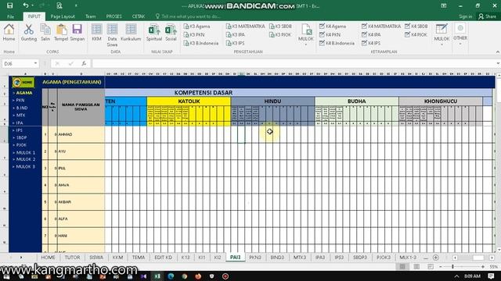
Task: Select K4 SBDB keterampilan item
Action: click(x=416, y=27)
